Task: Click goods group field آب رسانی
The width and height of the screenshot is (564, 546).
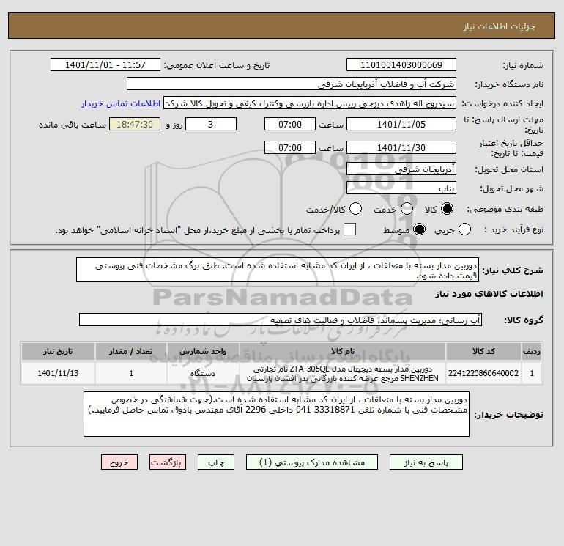Action: coord(281,320)
